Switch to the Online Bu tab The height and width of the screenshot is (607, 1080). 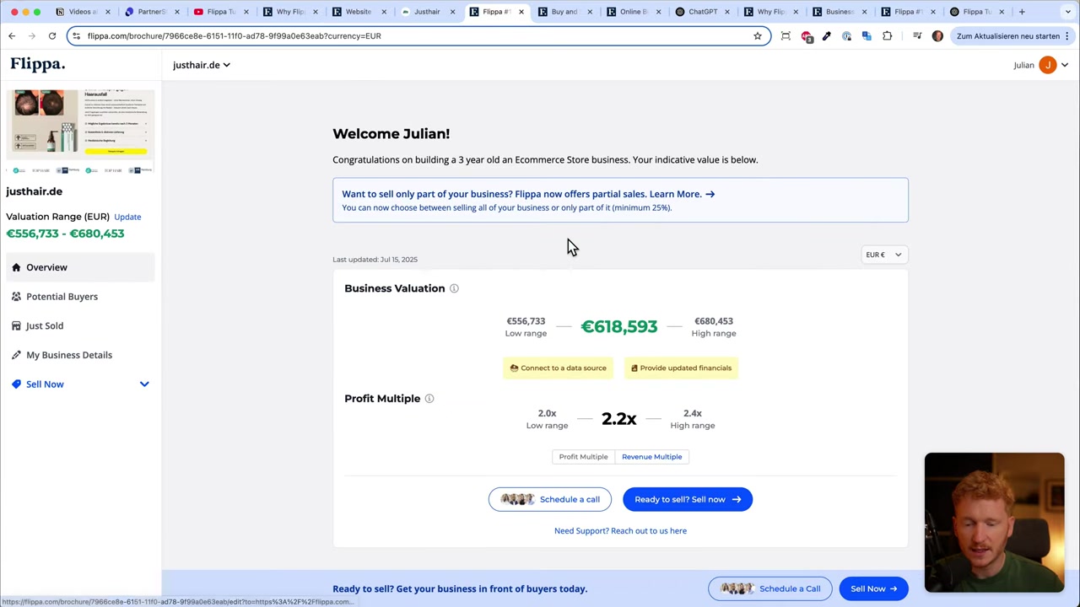tap(633, 12)
